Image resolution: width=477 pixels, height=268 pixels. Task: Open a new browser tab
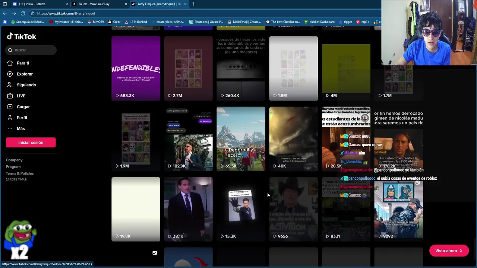coord(193,4)
